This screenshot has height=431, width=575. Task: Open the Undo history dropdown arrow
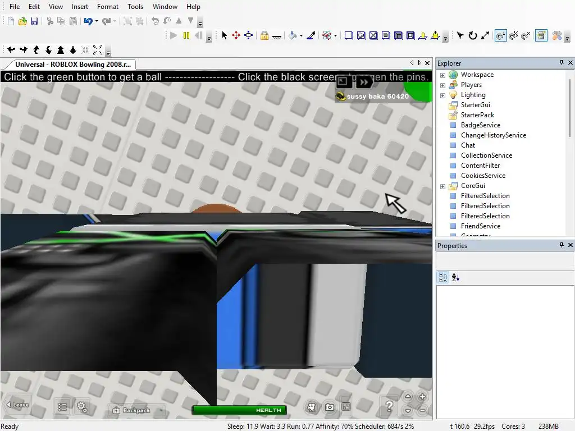tap(97, 21)
